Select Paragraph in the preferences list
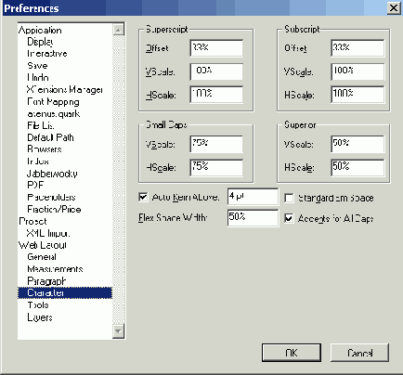403x375 pixels. pos(46,281)
